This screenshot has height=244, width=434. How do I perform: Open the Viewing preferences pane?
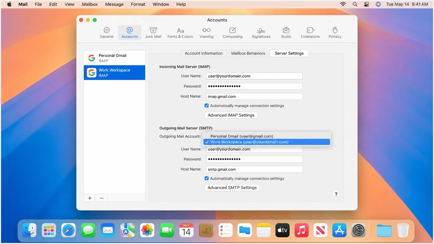[206, 33]
